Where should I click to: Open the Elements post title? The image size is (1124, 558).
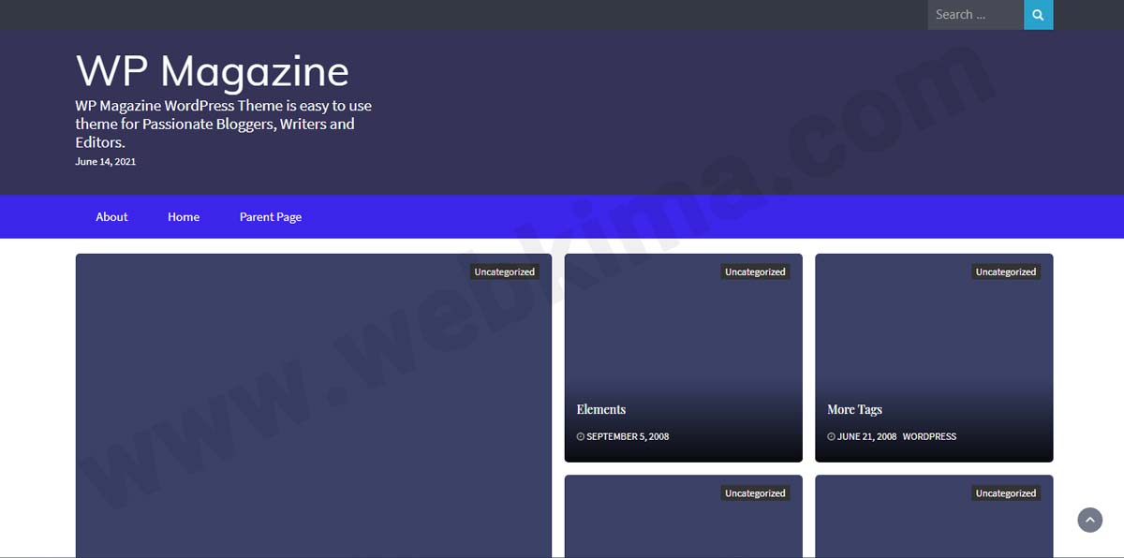coord(601,409)
